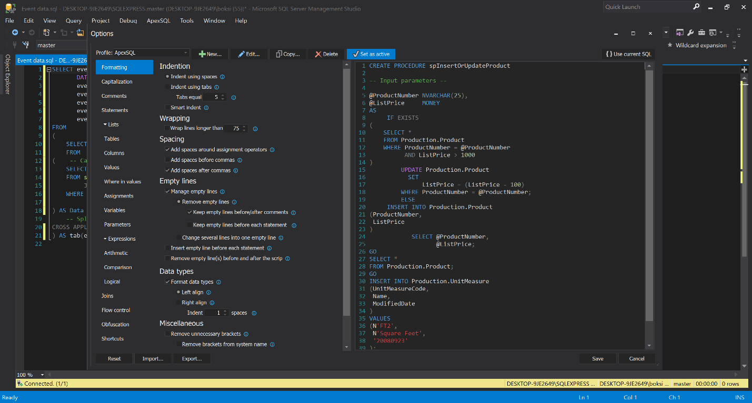Screen dimensions: 752x403
Task: Enable the Smart indent checkbox
Action: (167, 108)
